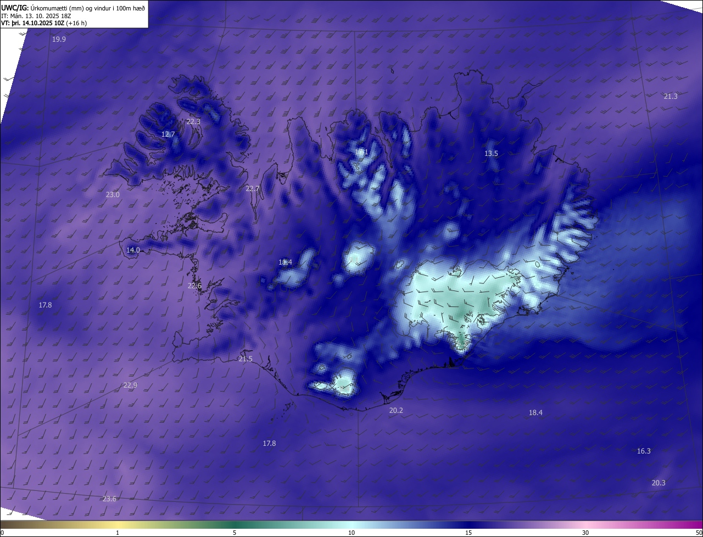Click the 14.0 value label
Screen dimensions: 703x537
click(133, 250)
